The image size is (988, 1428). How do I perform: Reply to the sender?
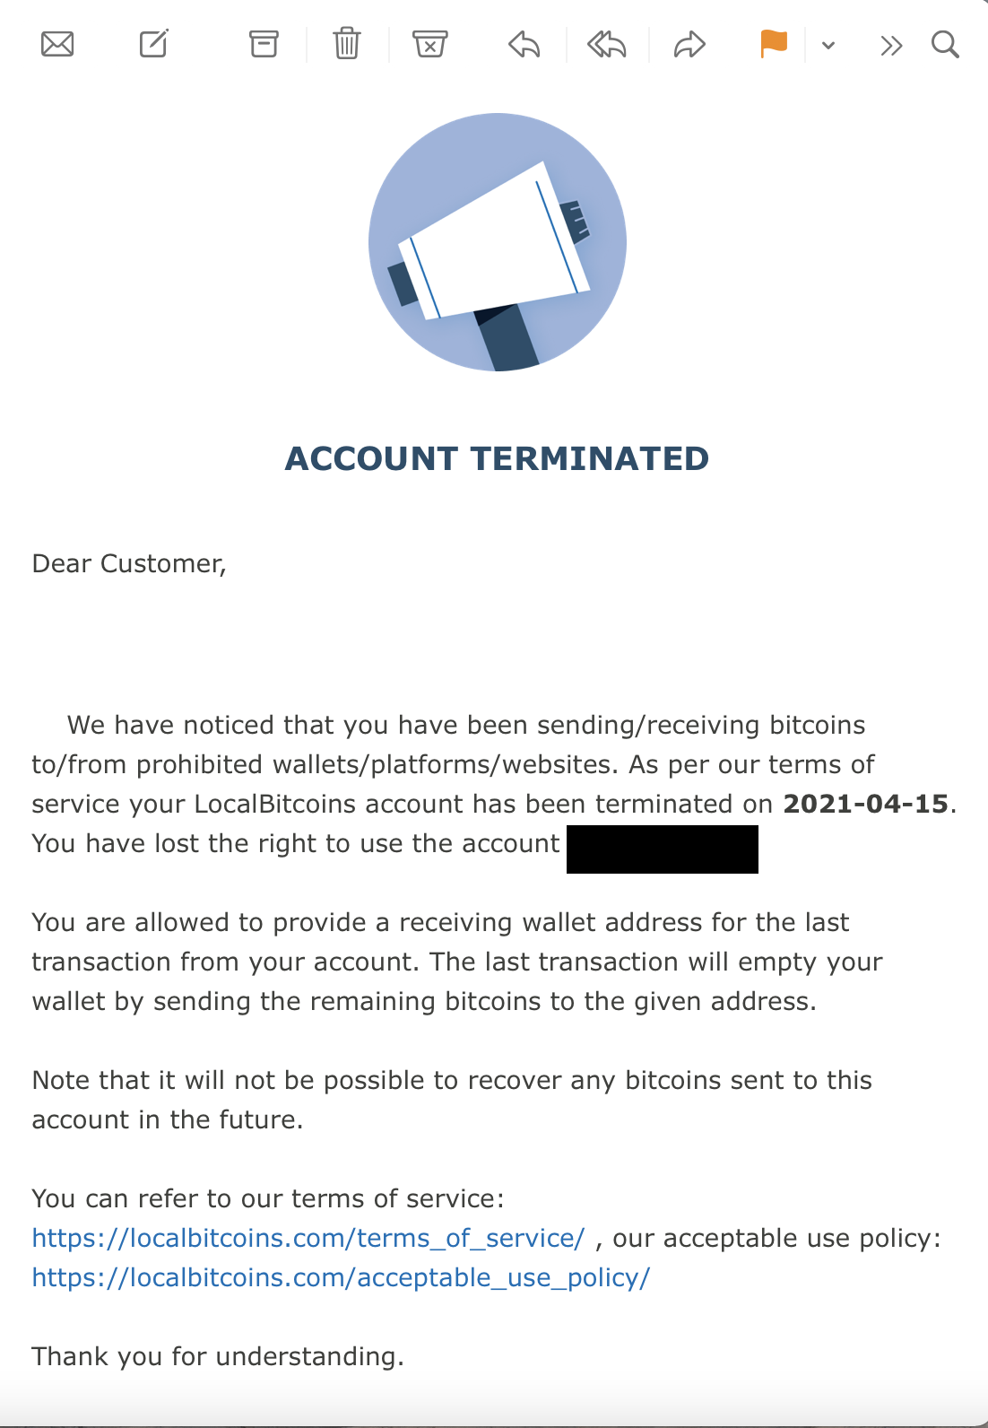(524, 44)
